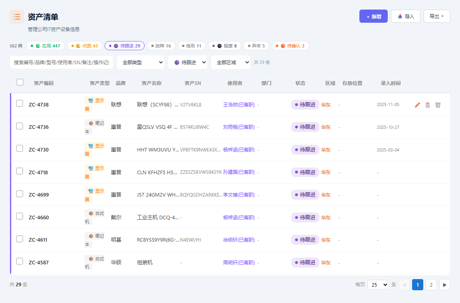The height and width of the screenshot is (303, 460).
Task: Click the 录入时间 column header
Action: pyautogui.click(x=391, y=83)
